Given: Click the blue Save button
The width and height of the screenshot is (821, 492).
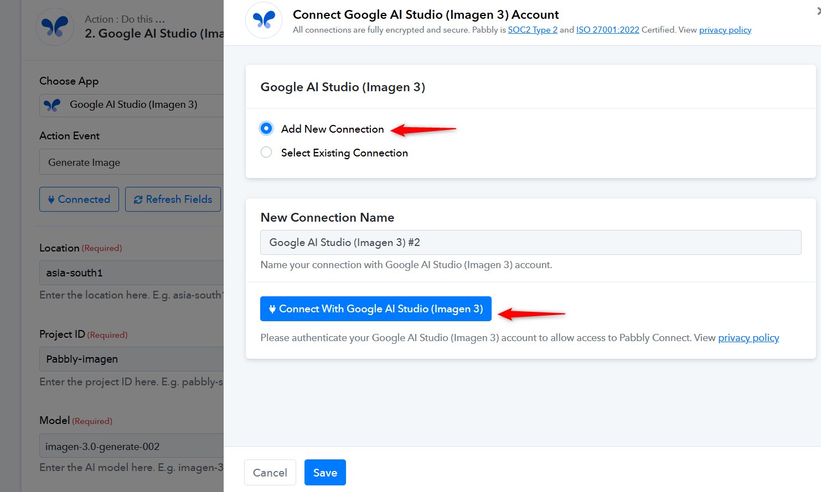Looking at the screenshot, I should [325, 473].
